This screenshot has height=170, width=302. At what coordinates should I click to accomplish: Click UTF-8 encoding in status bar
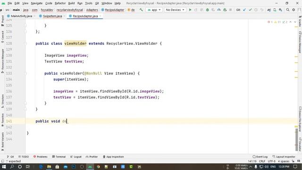[x=272, y=161]
